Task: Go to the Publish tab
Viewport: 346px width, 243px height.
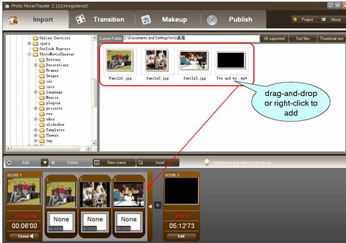Action: [x=233, y=19]
